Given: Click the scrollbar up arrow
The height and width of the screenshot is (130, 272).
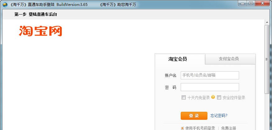Looking at the screenshot, I should pyautogui.click(x=267, y=22).
